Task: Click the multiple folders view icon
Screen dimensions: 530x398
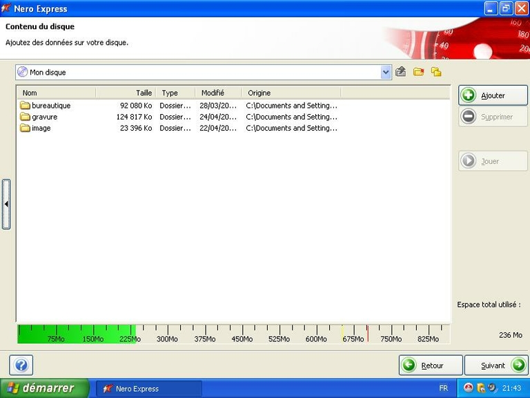Action: (436, 72)
